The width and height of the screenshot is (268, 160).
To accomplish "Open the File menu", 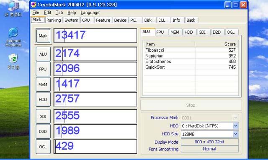I will (x=36, y=12).
